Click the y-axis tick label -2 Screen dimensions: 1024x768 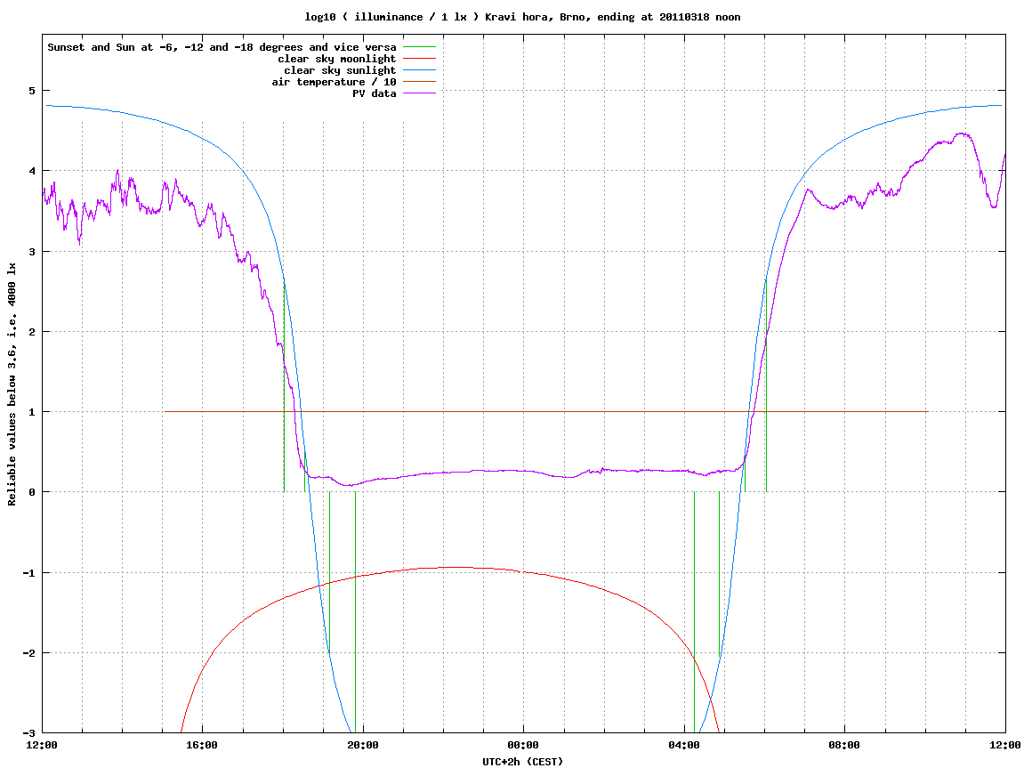[28, 653]
